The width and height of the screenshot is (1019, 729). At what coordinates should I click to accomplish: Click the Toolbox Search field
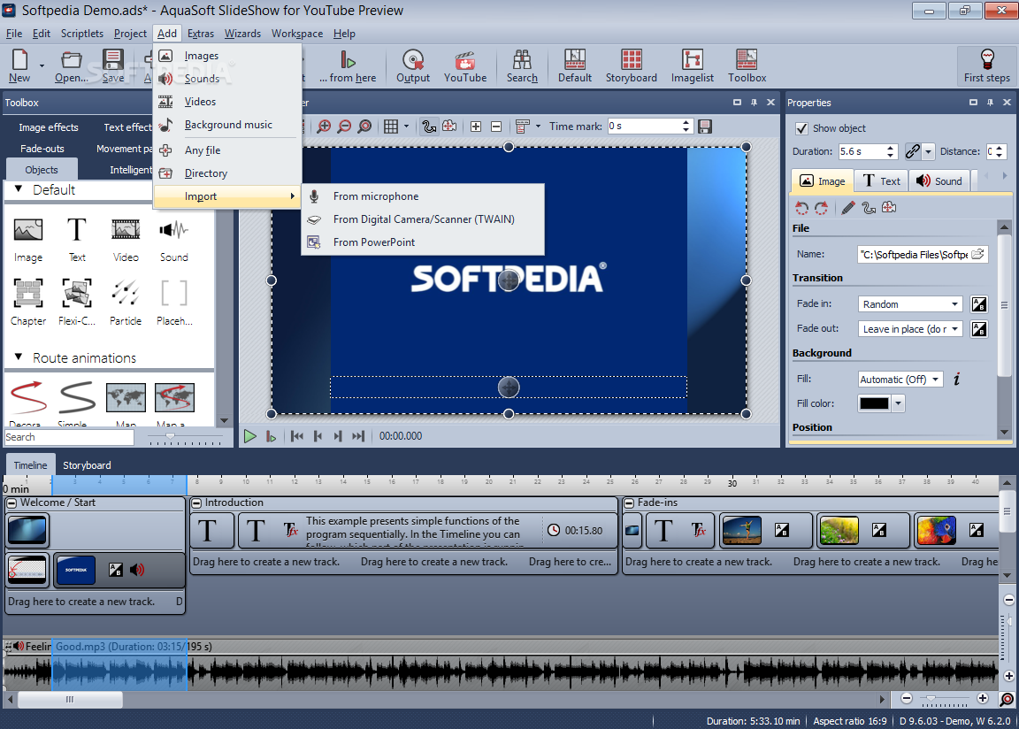[69, 437]
